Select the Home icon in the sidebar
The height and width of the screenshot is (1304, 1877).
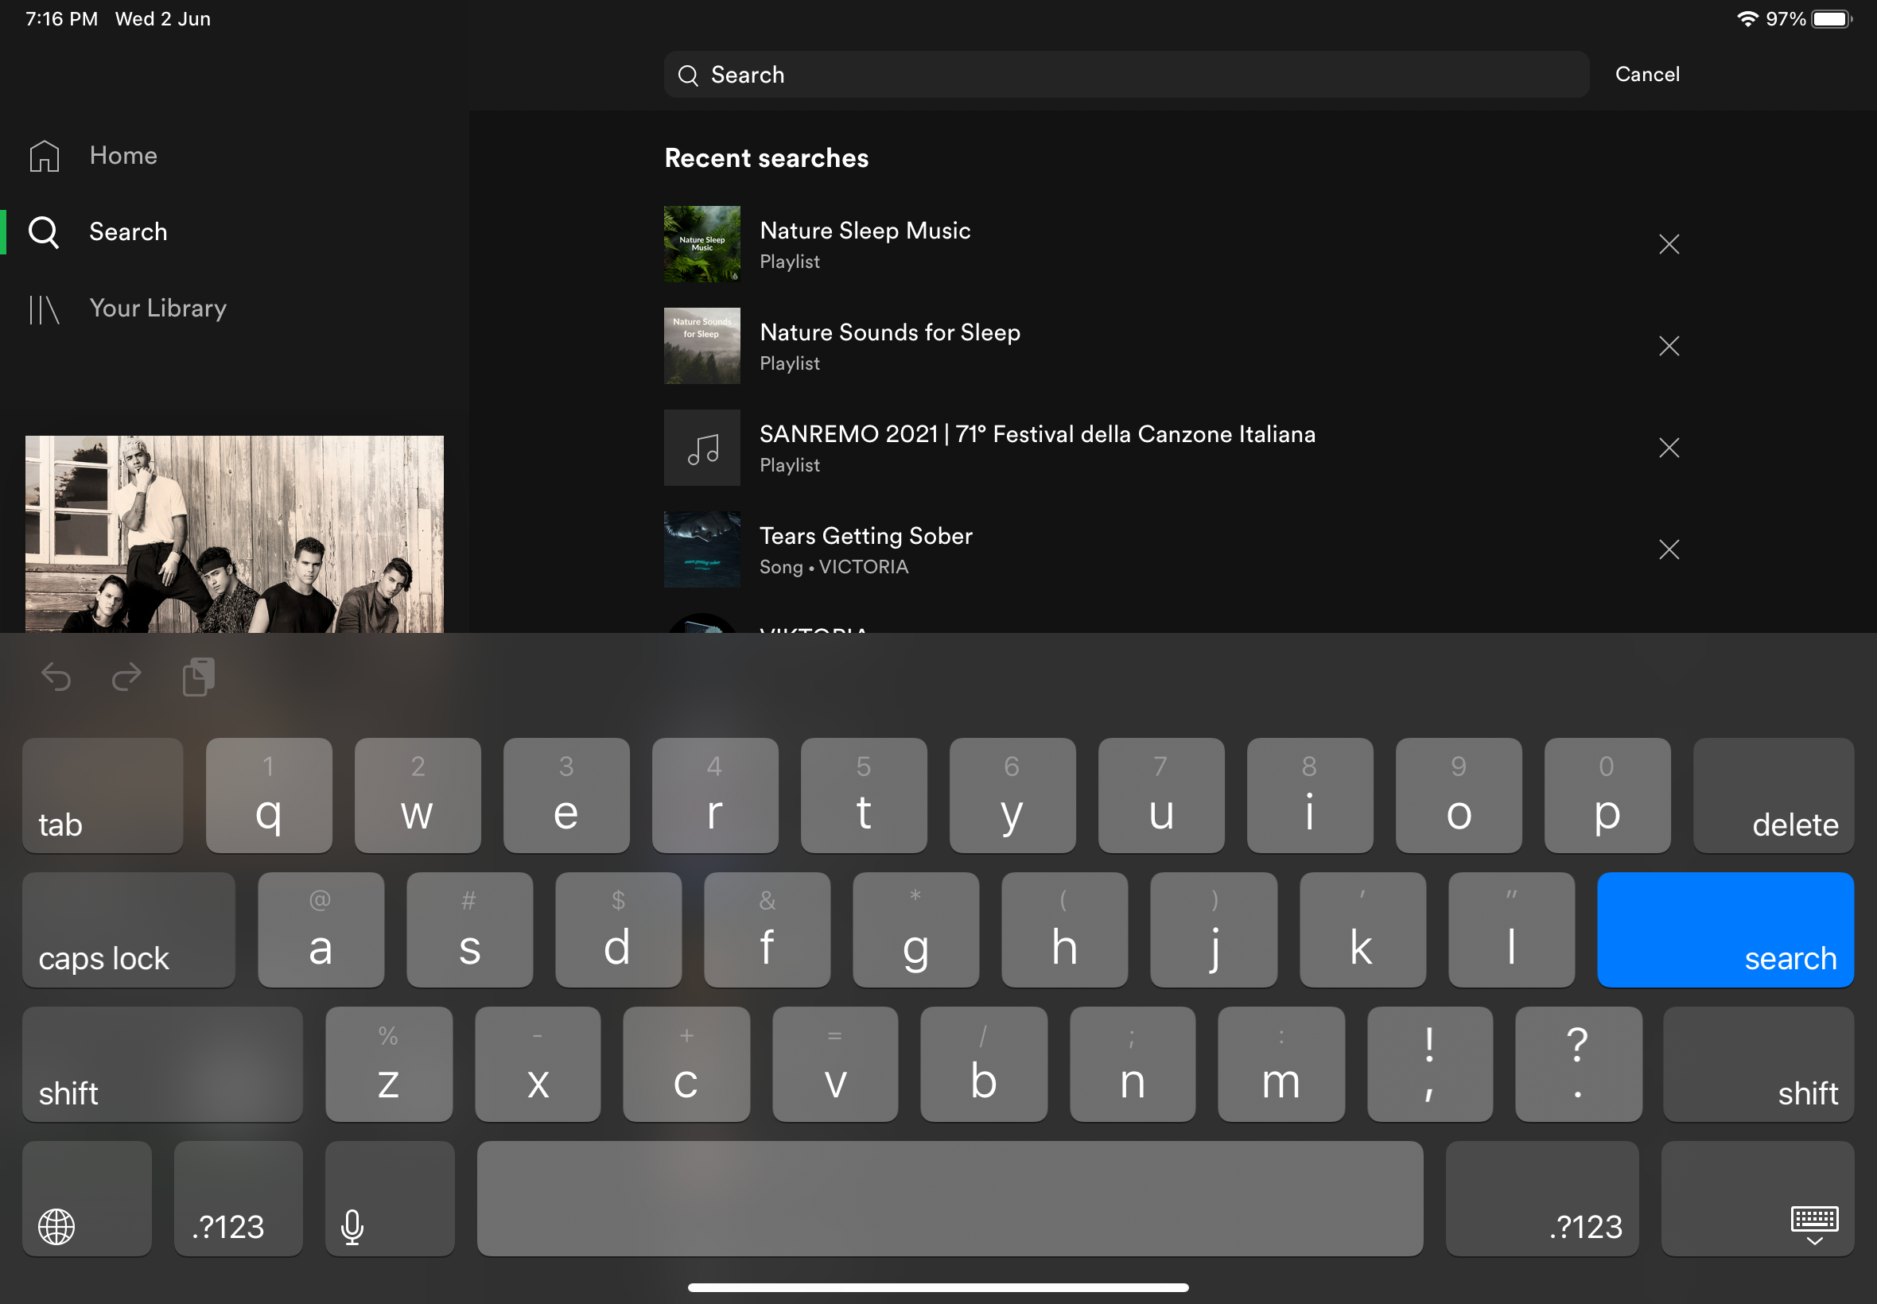pyautogui.click(x=43, y=156)
